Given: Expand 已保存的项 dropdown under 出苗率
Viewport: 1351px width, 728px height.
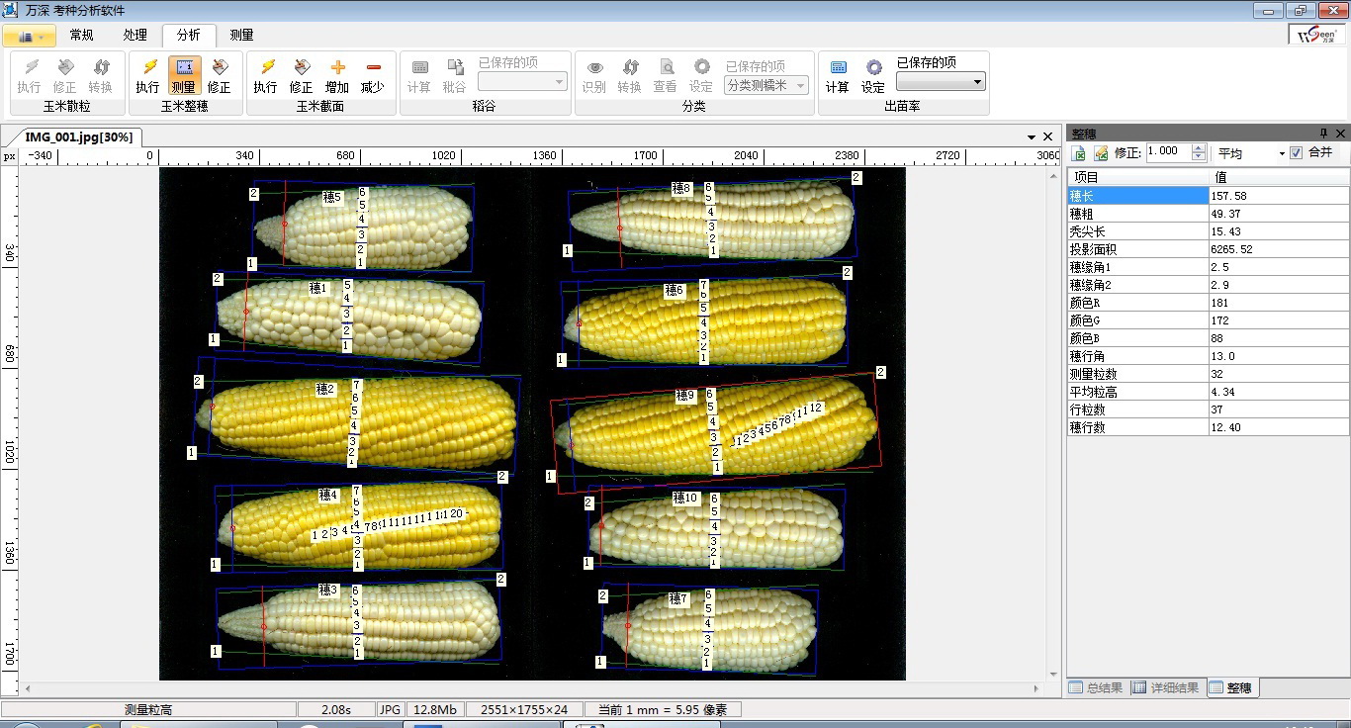Looking at the screenshot, I should click(978, 82).
